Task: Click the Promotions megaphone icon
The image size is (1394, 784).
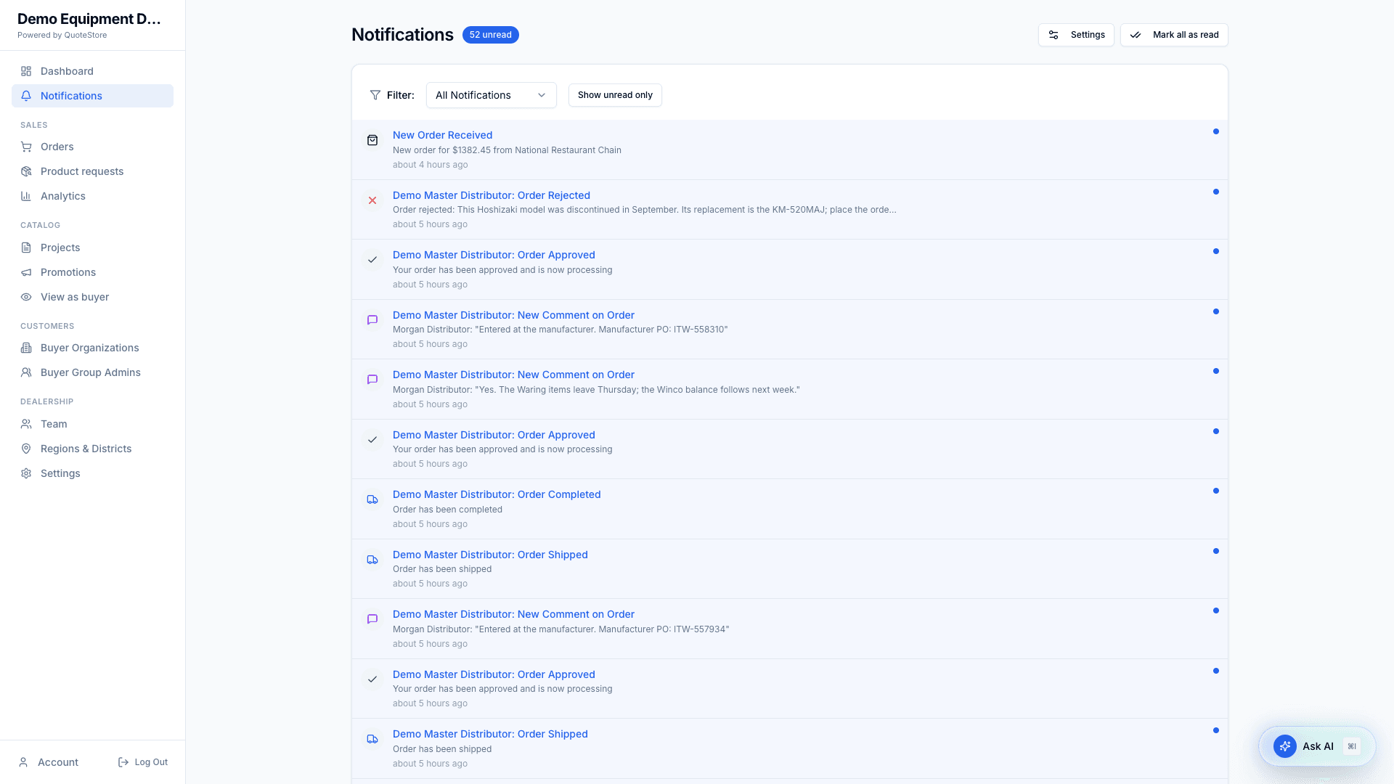Action: [x=26, y=272]
